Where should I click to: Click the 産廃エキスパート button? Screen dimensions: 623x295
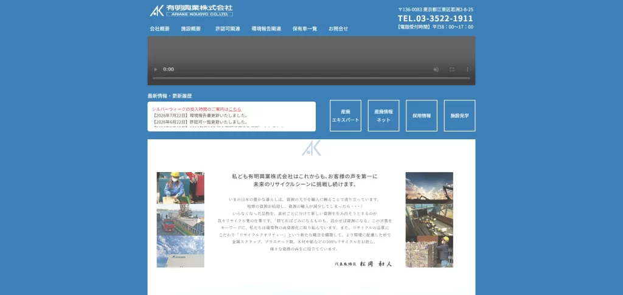pos(346,116)
